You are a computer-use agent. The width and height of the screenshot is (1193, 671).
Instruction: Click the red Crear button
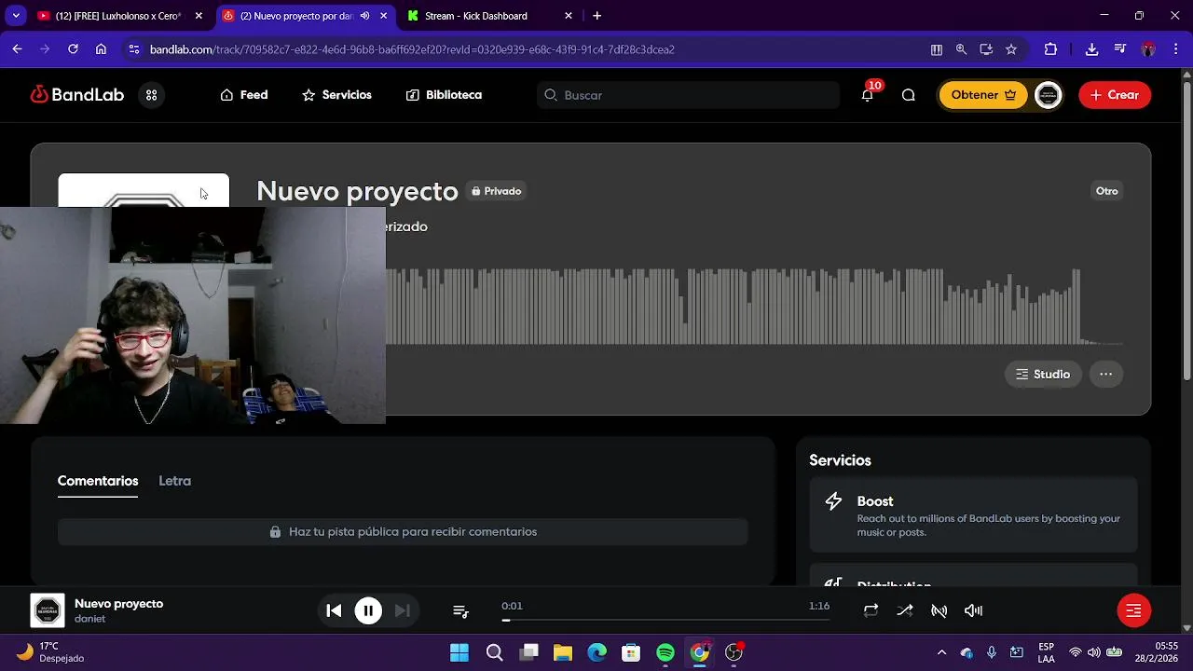[1115, 95]
